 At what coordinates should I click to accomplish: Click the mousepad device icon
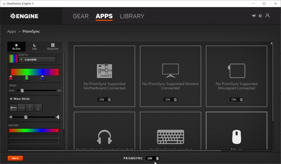pos(237,71)
